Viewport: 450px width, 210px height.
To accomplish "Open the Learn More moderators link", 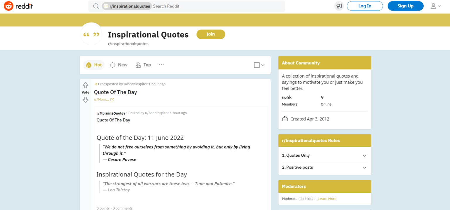I will coord(327,199).
